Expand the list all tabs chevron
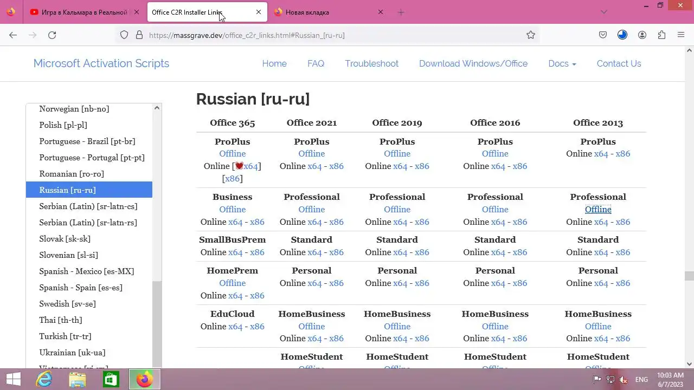 coord(604,12)
